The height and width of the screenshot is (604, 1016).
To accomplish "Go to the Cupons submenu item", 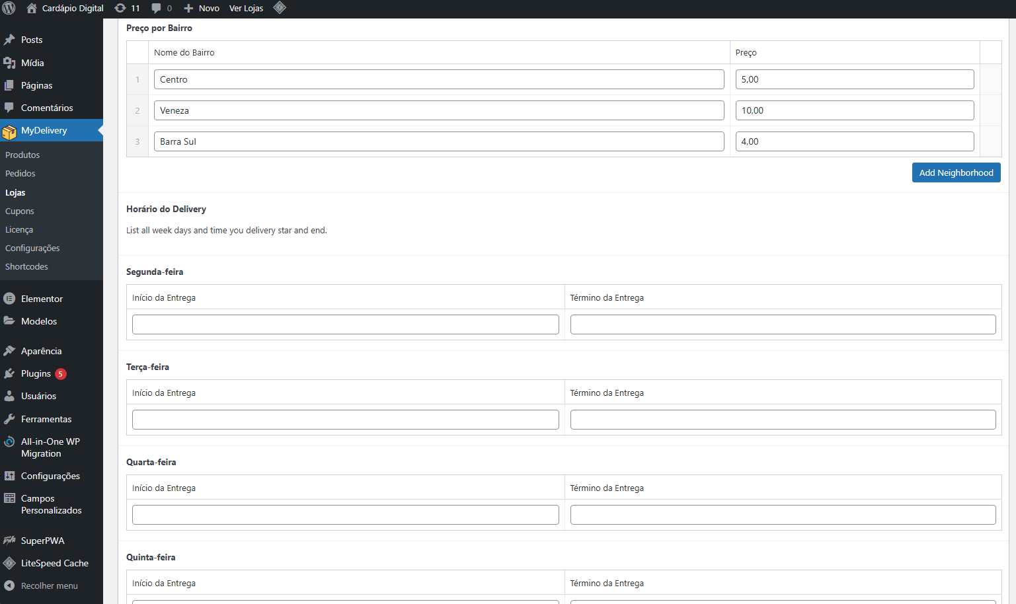I will pyautogui.click(x=20, y=211).
